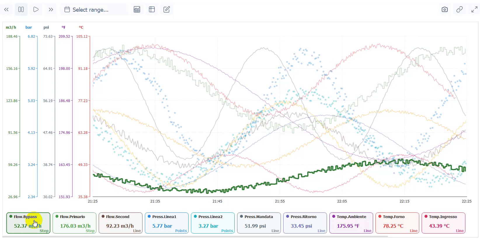Click the rewind double-chevron icon
Image resolution: width=480 pixels, height=242 pixels.
point(6,10)
